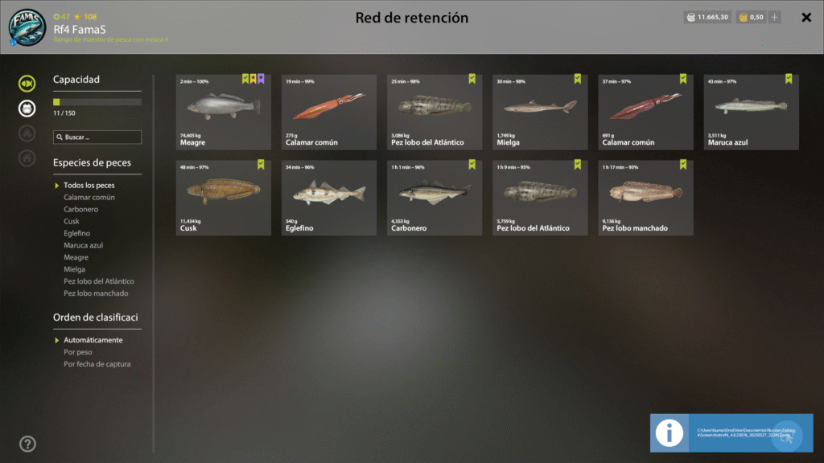Screen dimensions: 824x463
Task: Select the home storage icon
Action: click(x=27, y=158)
